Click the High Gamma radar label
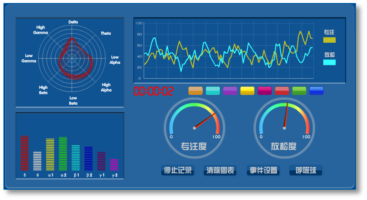The width and height of the screenshot is (367, 200). [41, 30]
